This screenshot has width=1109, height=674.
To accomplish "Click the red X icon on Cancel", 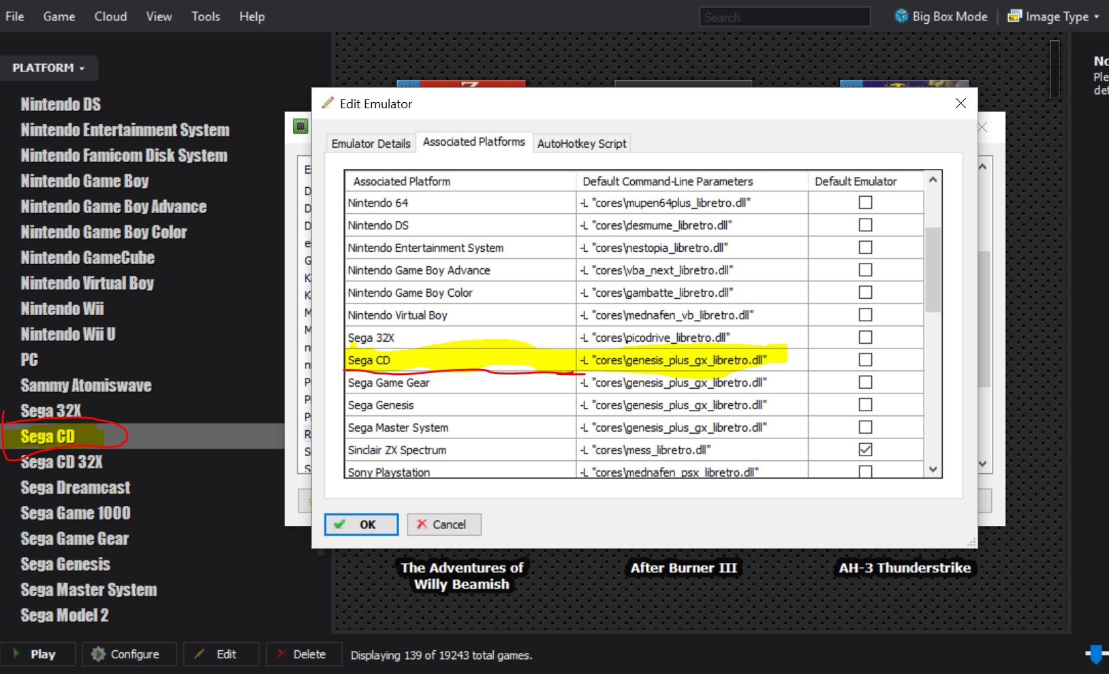I will 422,524.
